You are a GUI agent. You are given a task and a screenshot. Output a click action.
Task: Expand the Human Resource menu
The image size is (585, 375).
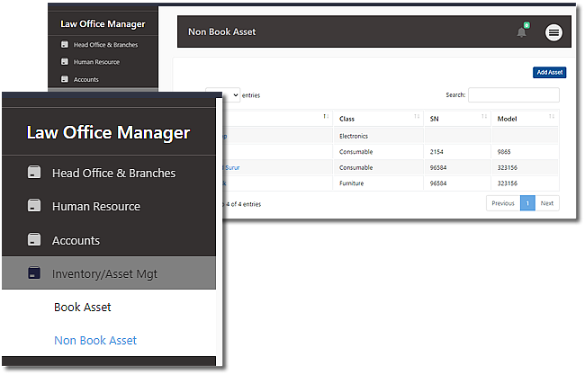pyautogui.click(x=96, y=206)
